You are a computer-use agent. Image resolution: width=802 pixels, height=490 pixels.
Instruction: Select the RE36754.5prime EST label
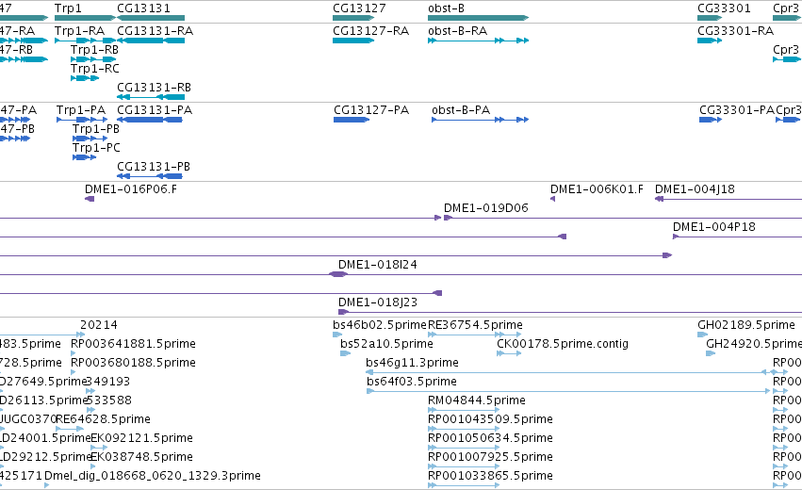pos(475,325)
